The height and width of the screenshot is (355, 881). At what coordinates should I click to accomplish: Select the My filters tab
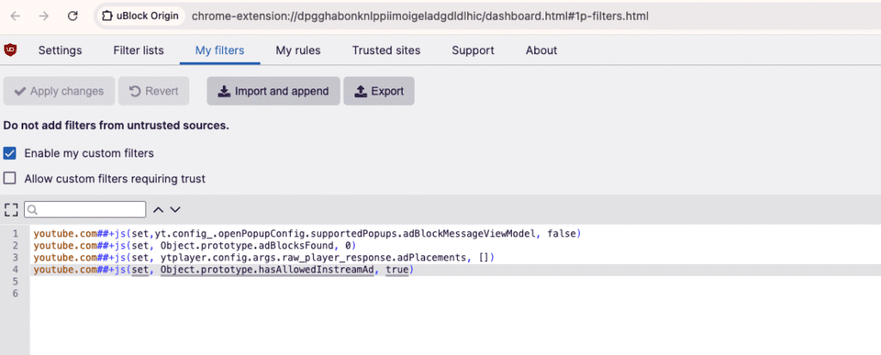219,51
